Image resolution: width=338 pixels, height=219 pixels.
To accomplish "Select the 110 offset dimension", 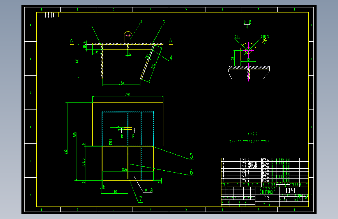I will click(x=115, y=191).
